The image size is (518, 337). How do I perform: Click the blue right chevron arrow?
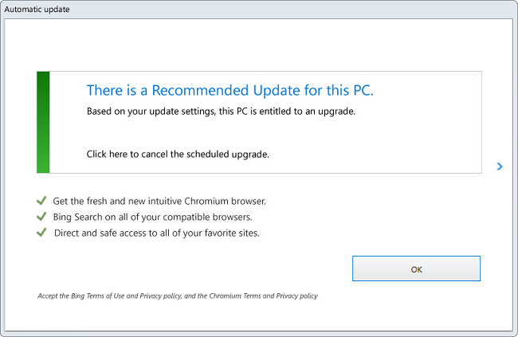500,167
